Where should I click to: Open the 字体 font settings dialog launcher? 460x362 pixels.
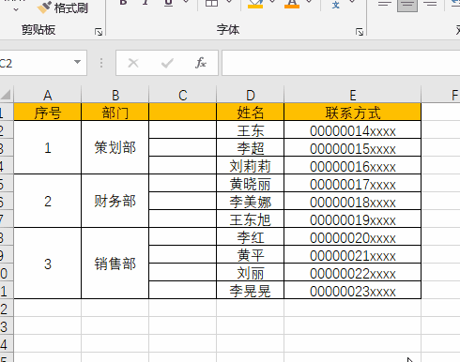point(360,32)
